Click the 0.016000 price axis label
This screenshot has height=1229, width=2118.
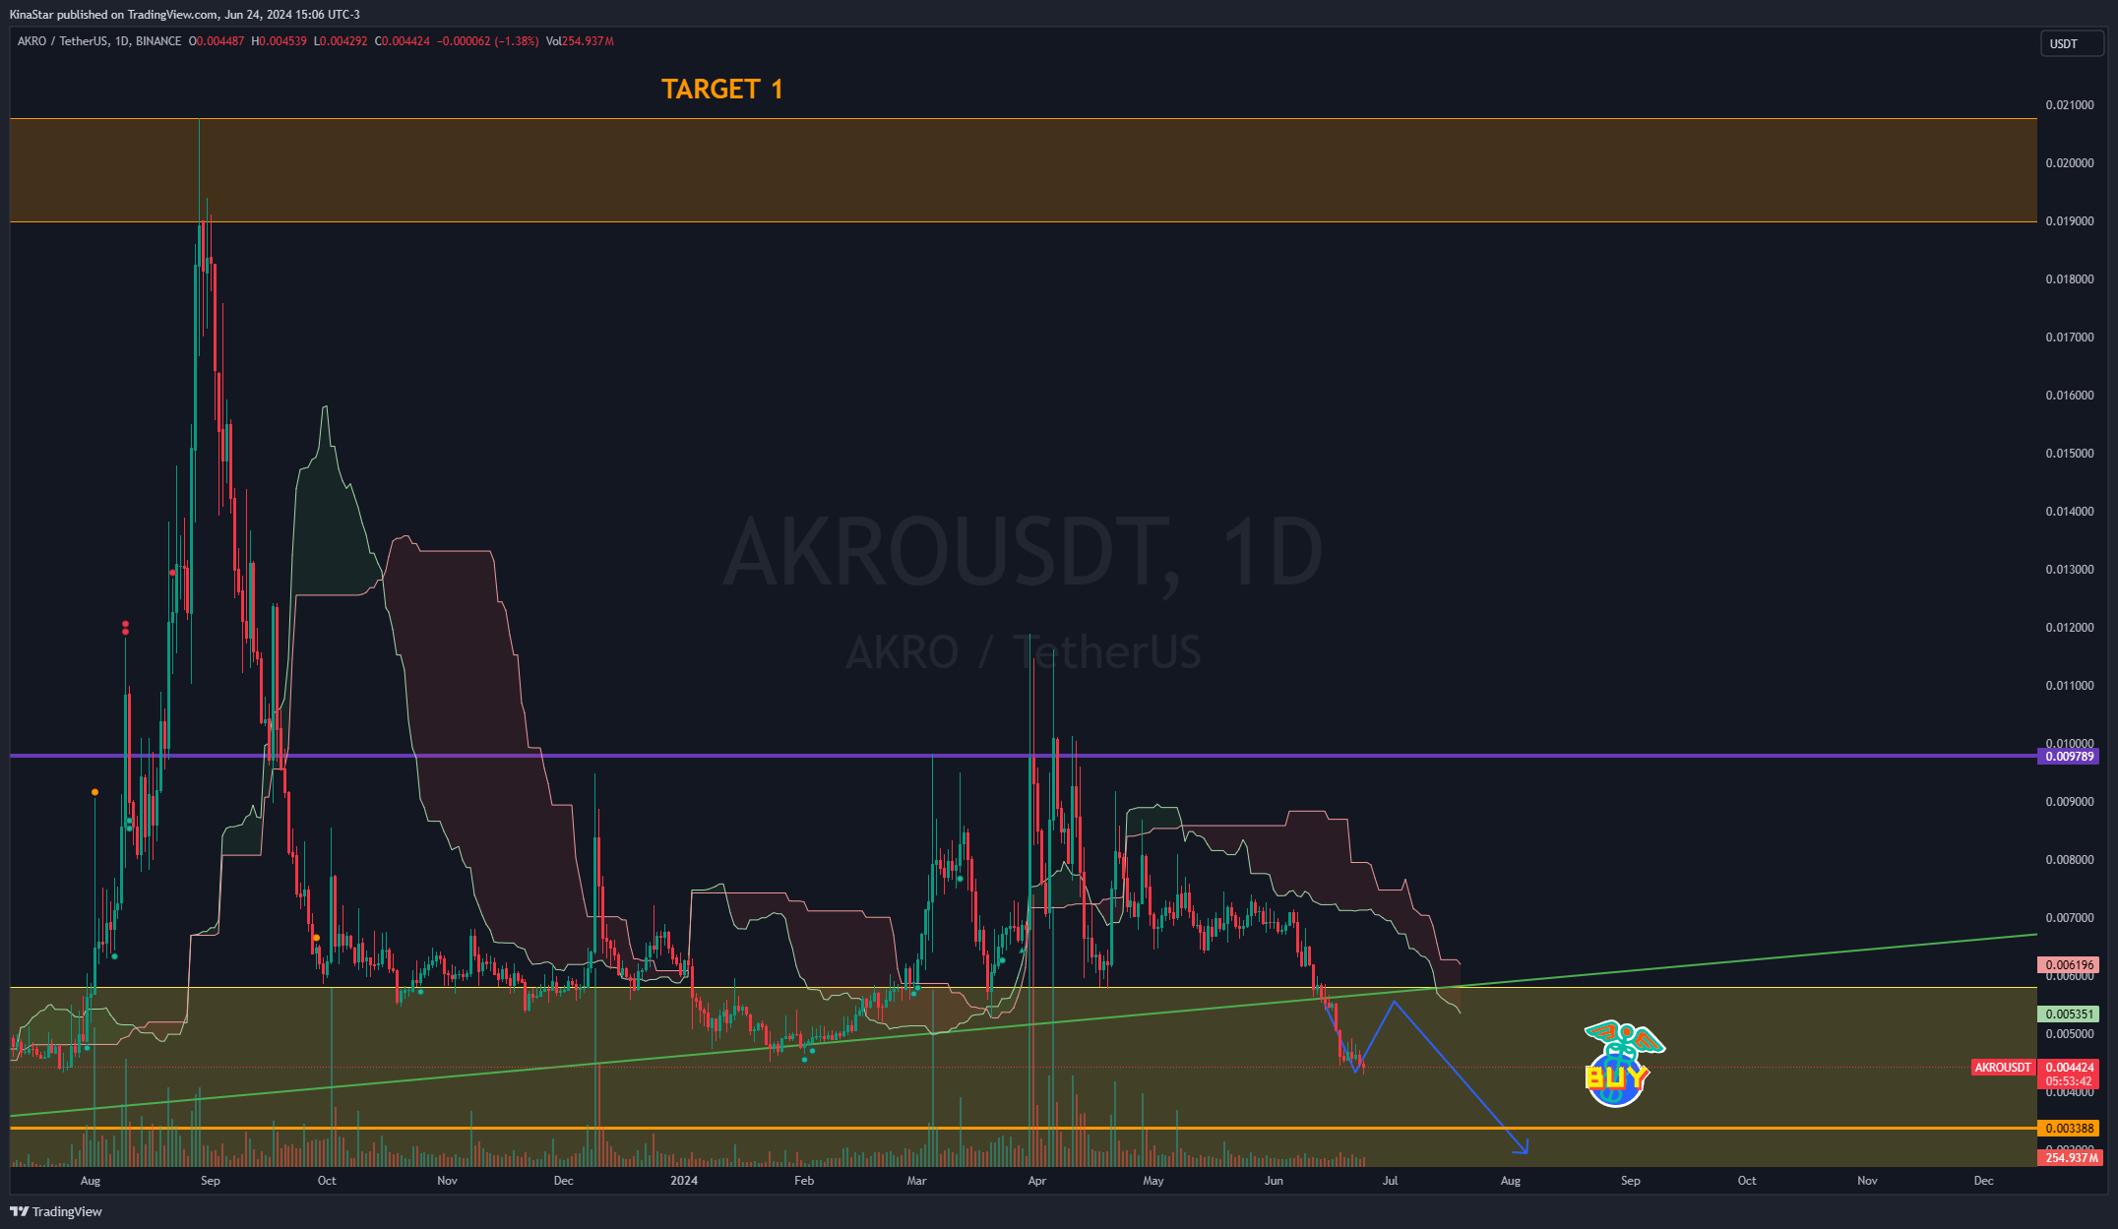[2069, 396]
